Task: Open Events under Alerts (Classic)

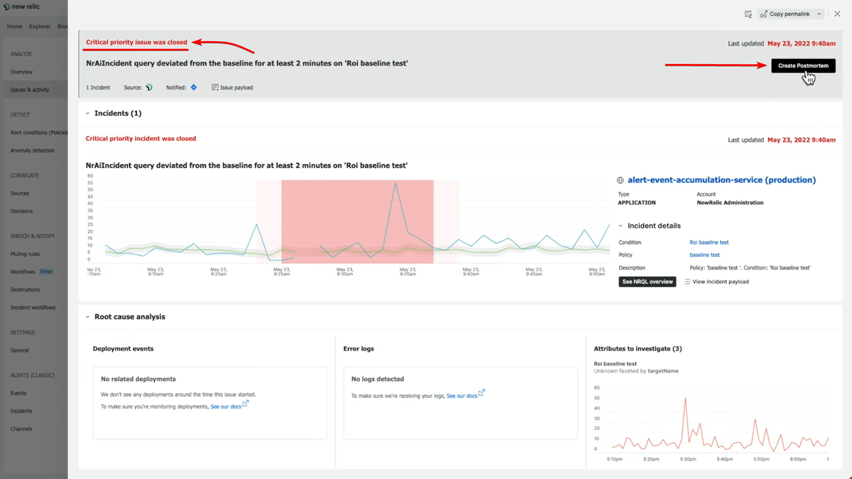Action: (x=19, y=393)
